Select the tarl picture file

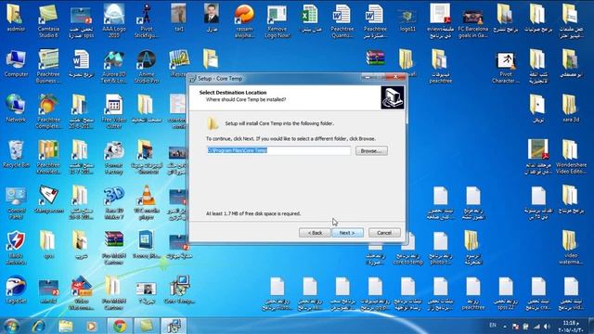coord(179,19)
